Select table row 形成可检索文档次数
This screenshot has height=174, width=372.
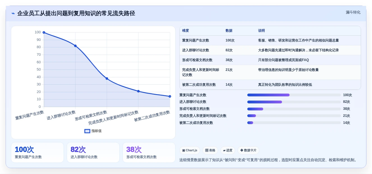tap(270, 60)
